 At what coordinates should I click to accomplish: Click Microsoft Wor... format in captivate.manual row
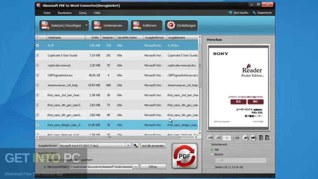[154, 65]
